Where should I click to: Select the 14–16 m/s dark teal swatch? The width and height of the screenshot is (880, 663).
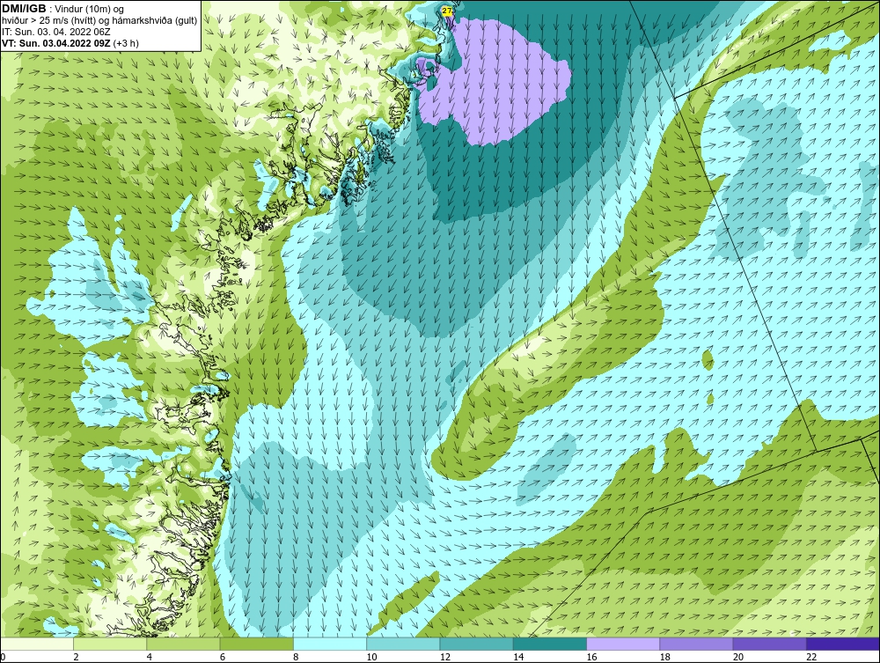click(x=549, y=644)
